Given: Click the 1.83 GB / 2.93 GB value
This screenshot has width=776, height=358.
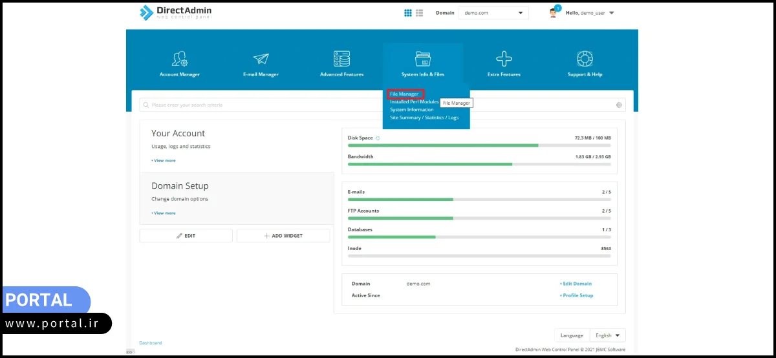Looking at the screenshot, I should coord(593,156).
